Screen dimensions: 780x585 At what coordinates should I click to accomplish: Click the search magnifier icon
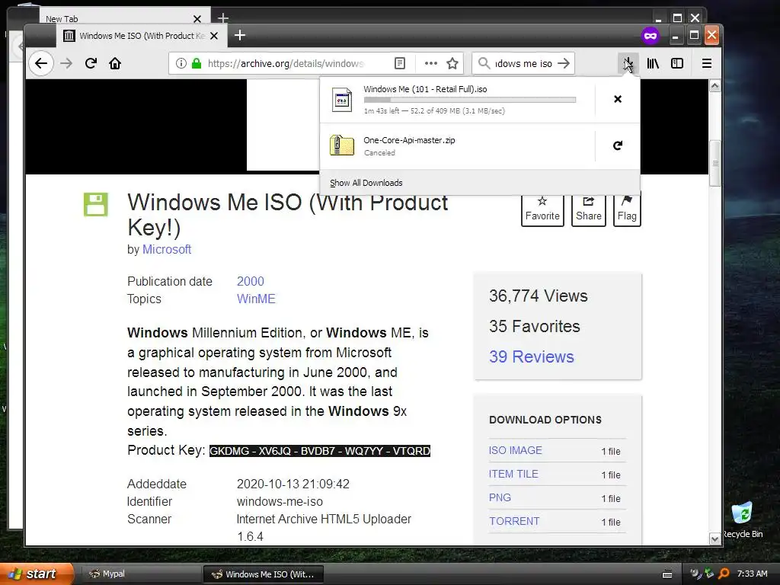point(484,63)
